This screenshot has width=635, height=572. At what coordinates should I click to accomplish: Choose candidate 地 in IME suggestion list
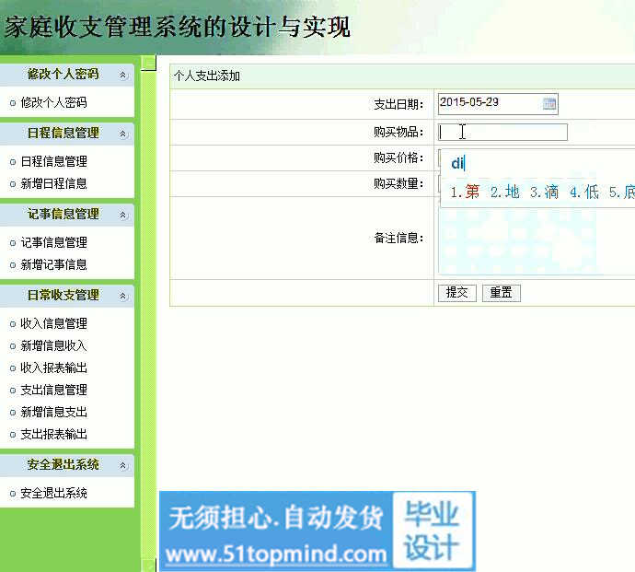click(505, 192)
